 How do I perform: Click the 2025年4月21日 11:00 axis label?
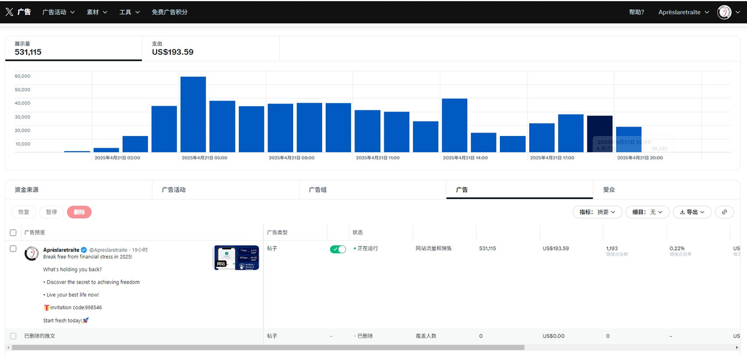[x=377, y=158]
